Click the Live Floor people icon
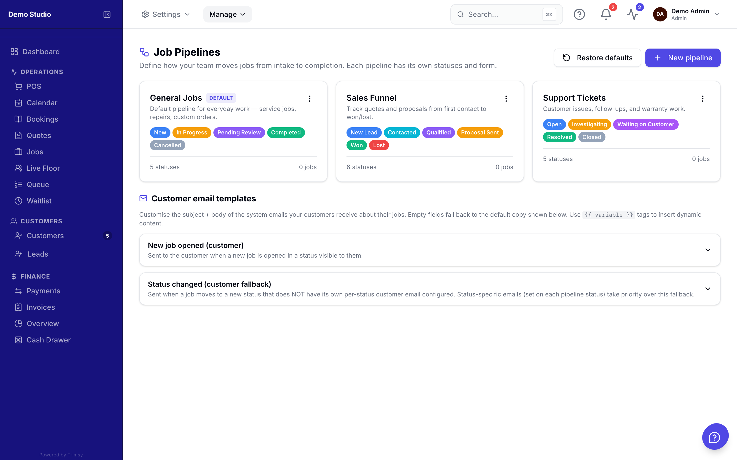Screen dimensions: 737x460 (18, 168)
